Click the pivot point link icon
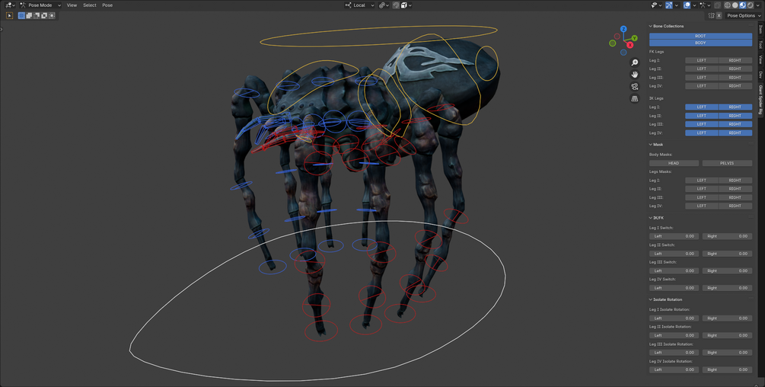This screenshot has width=765, height=387. point(382,5)
